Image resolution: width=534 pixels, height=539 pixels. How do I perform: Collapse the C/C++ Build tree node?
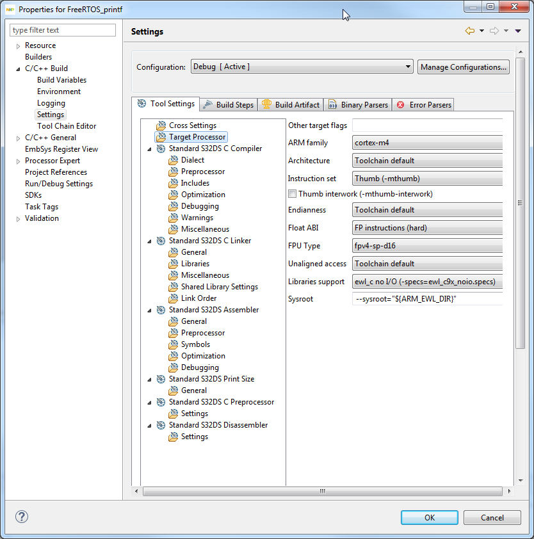click(18, 69)
